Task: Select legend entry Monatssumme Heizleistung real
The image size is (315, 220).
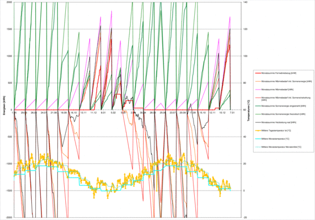Action: click(275, 122)
